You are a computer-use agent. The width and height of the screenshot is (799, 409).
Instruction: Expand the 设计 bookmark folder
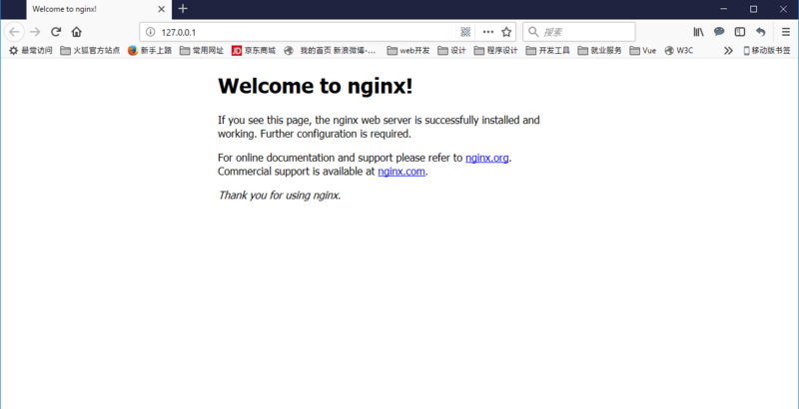click(452, 50)
